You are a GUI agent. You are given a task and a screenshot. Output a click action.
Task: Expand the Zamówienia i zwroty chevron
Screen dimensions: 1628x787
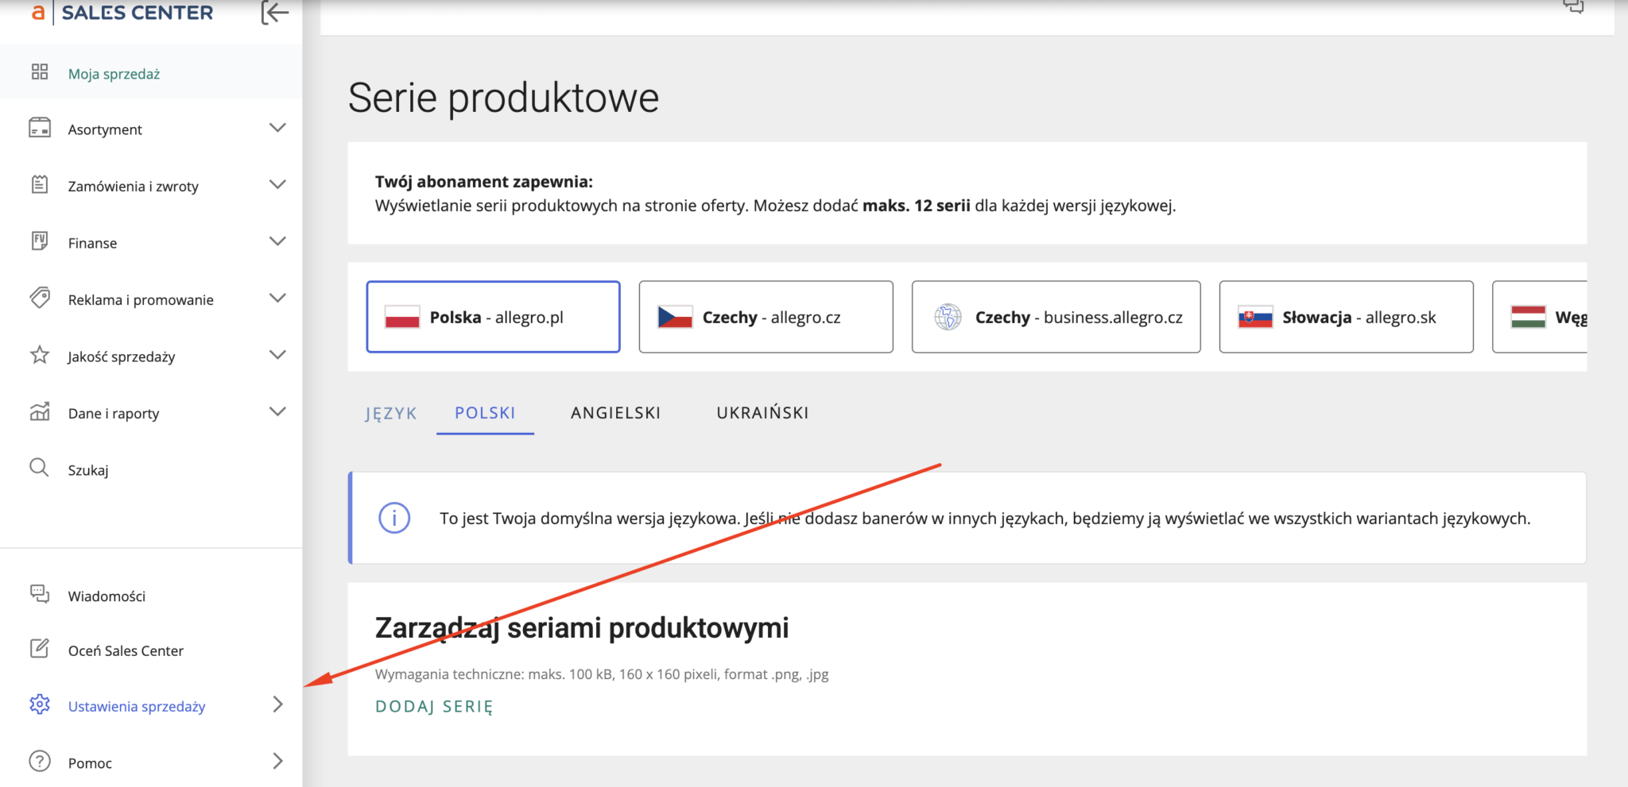coord(277,185)
